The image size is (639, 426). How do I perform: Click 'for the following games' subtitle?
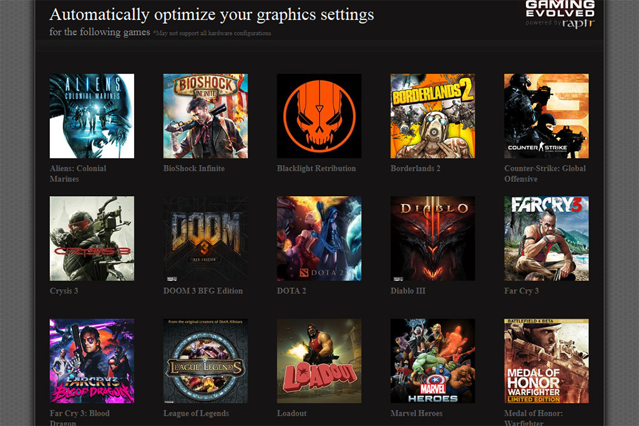99,32
